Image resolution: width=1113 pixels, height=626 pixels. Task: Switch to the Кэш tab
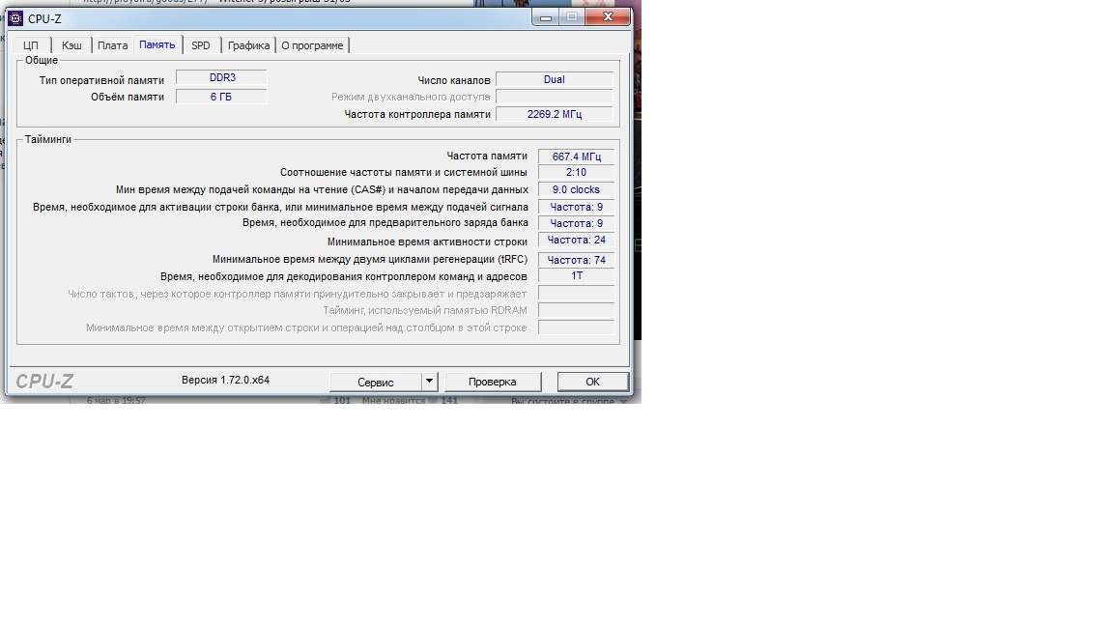coord(71,45)
